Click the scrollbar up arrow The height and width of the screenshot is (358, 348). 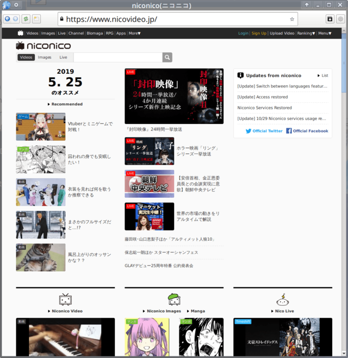344,30
